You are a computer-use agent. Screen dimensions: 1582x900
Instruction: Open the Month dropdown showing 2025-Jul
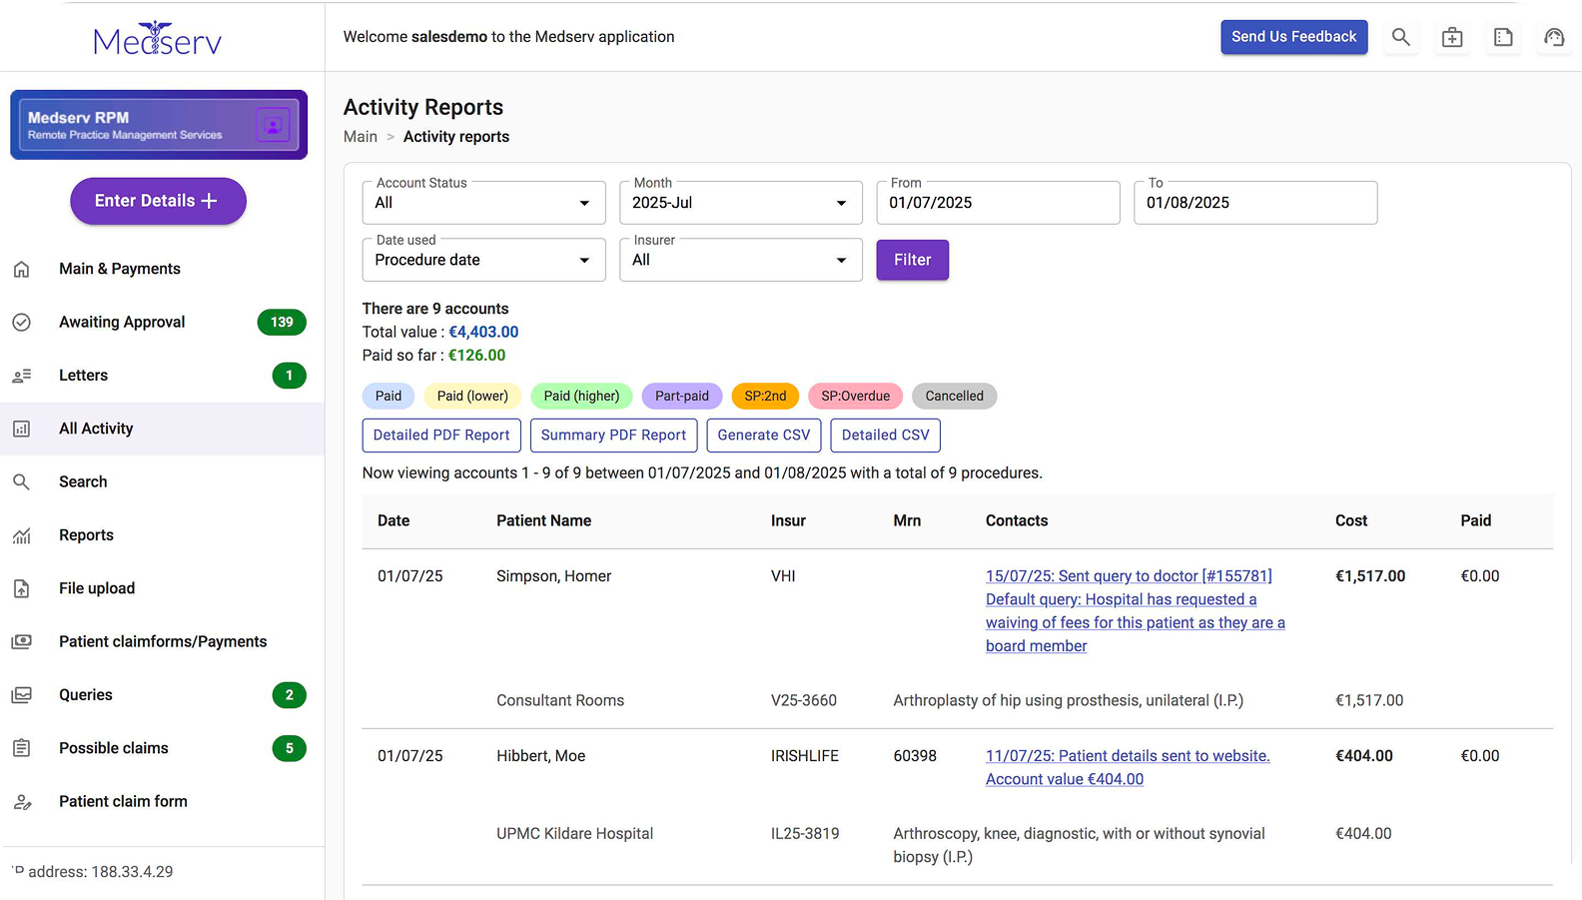click(x=740, y=203)
